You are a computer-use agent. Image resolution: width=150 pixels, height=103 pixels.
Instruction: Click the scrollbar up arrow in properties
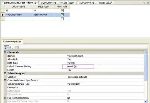click(x=146, y=52)
